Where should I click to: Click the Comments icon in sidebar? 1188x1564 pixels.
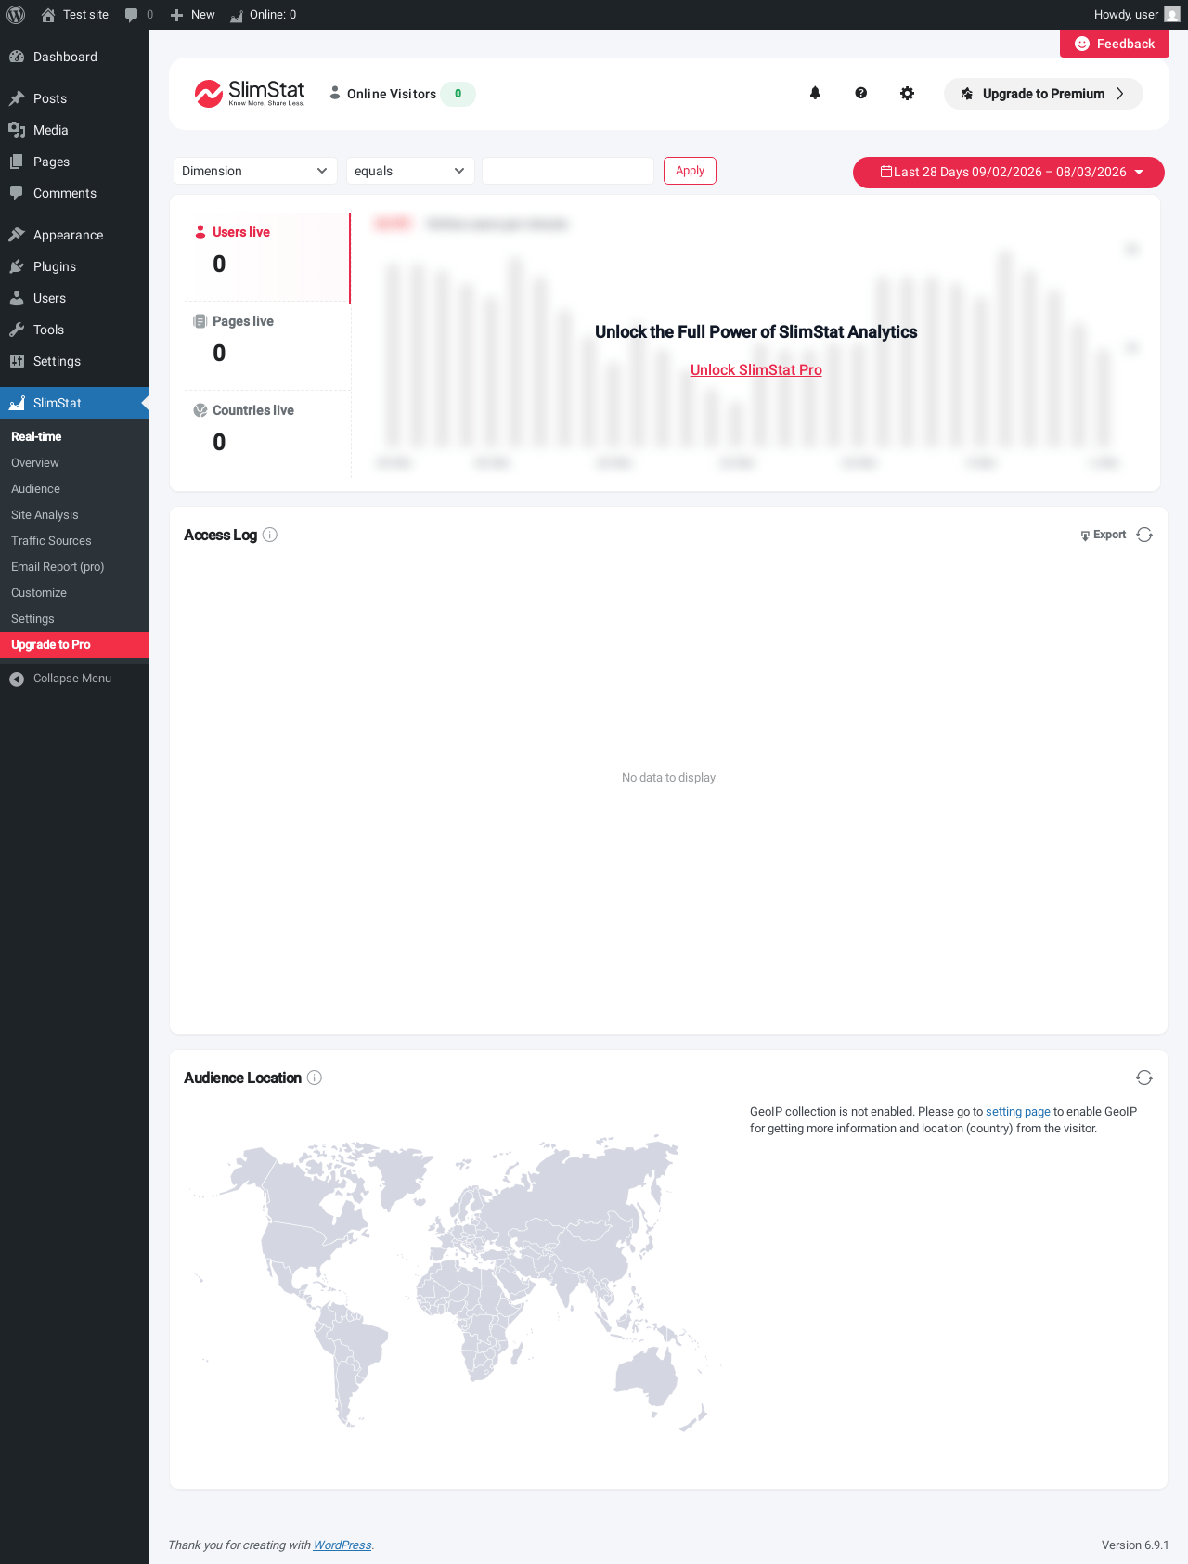[x=17, y=193]
